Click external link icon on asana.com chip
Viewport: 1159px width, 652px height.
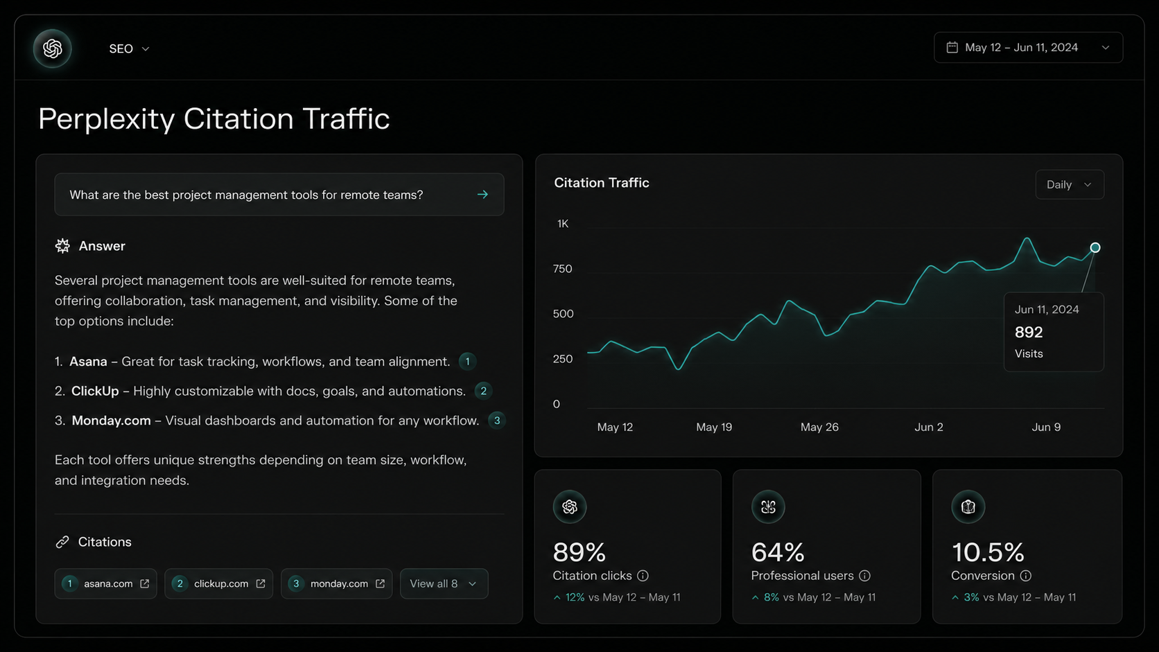click(144, 583)
